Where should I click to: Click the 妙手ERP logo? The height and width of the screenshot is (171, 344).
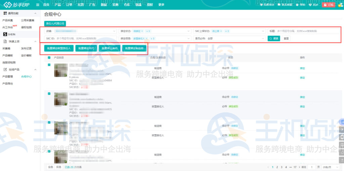[16, 4]
